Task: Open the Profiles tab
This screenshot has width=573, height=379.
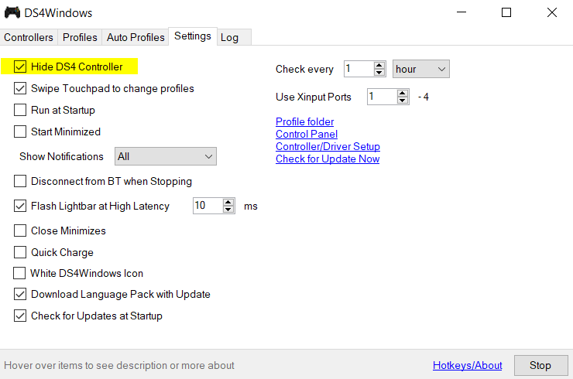Action: pos(80,37)
